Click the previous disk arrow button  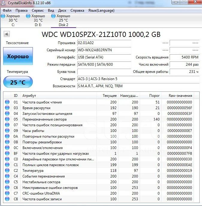pyautogui.click(x=7, y=34)
